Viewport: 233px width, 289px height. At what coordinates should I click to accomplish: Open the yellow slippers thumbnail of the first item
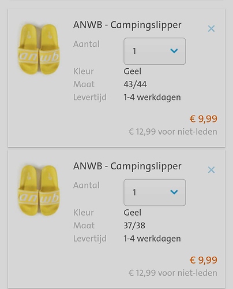point(39,49)
